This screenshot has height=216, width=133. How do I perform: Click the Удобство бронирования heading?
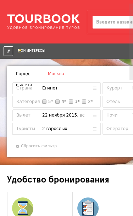(58, 180)
